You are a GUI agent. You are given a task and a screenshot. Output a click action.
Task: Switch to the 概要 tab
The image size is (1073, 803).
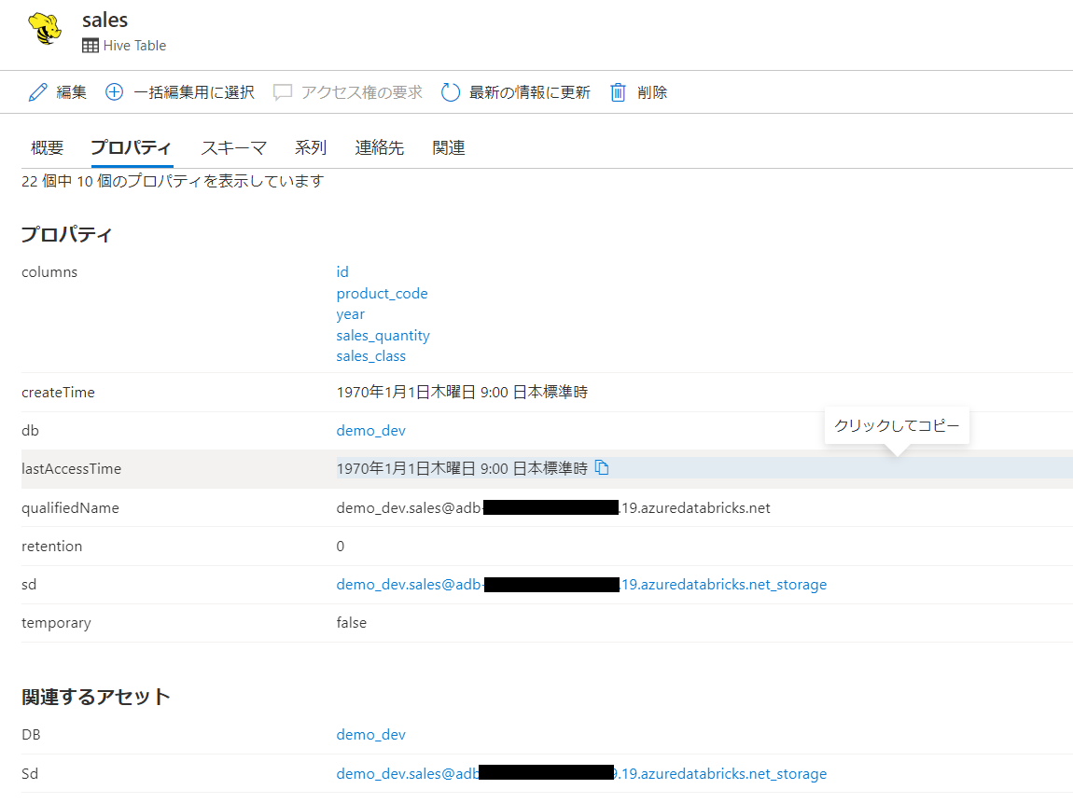coord(46,147)
